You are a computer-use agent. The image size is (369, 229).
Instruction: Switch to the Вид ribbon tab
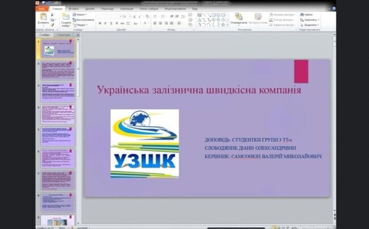click(x=195, y=9)
